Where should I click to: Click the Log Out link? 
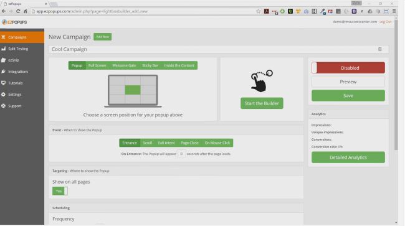pos(385,22)
